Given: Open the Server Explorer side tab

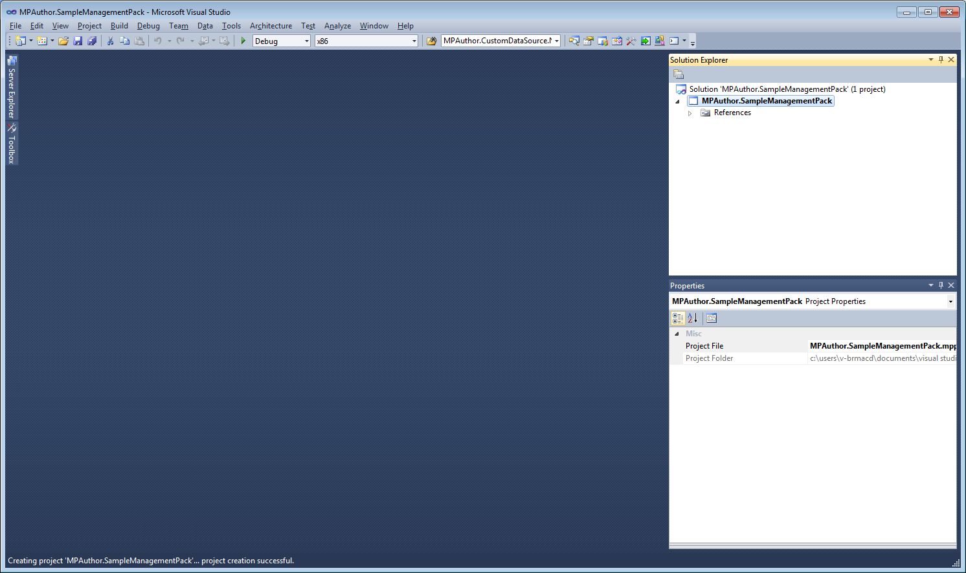Looking at the screenshot, I should pyautogui.click(x=12, y=87).
